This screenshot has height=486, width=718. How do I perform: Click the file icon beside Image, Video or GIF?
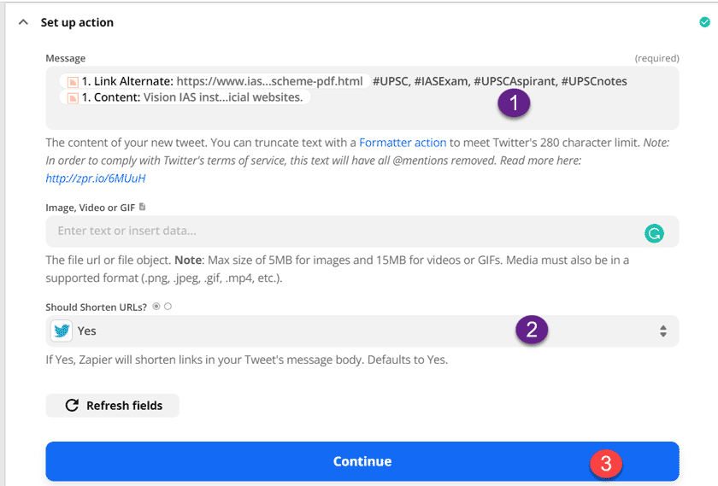[143, 207]
